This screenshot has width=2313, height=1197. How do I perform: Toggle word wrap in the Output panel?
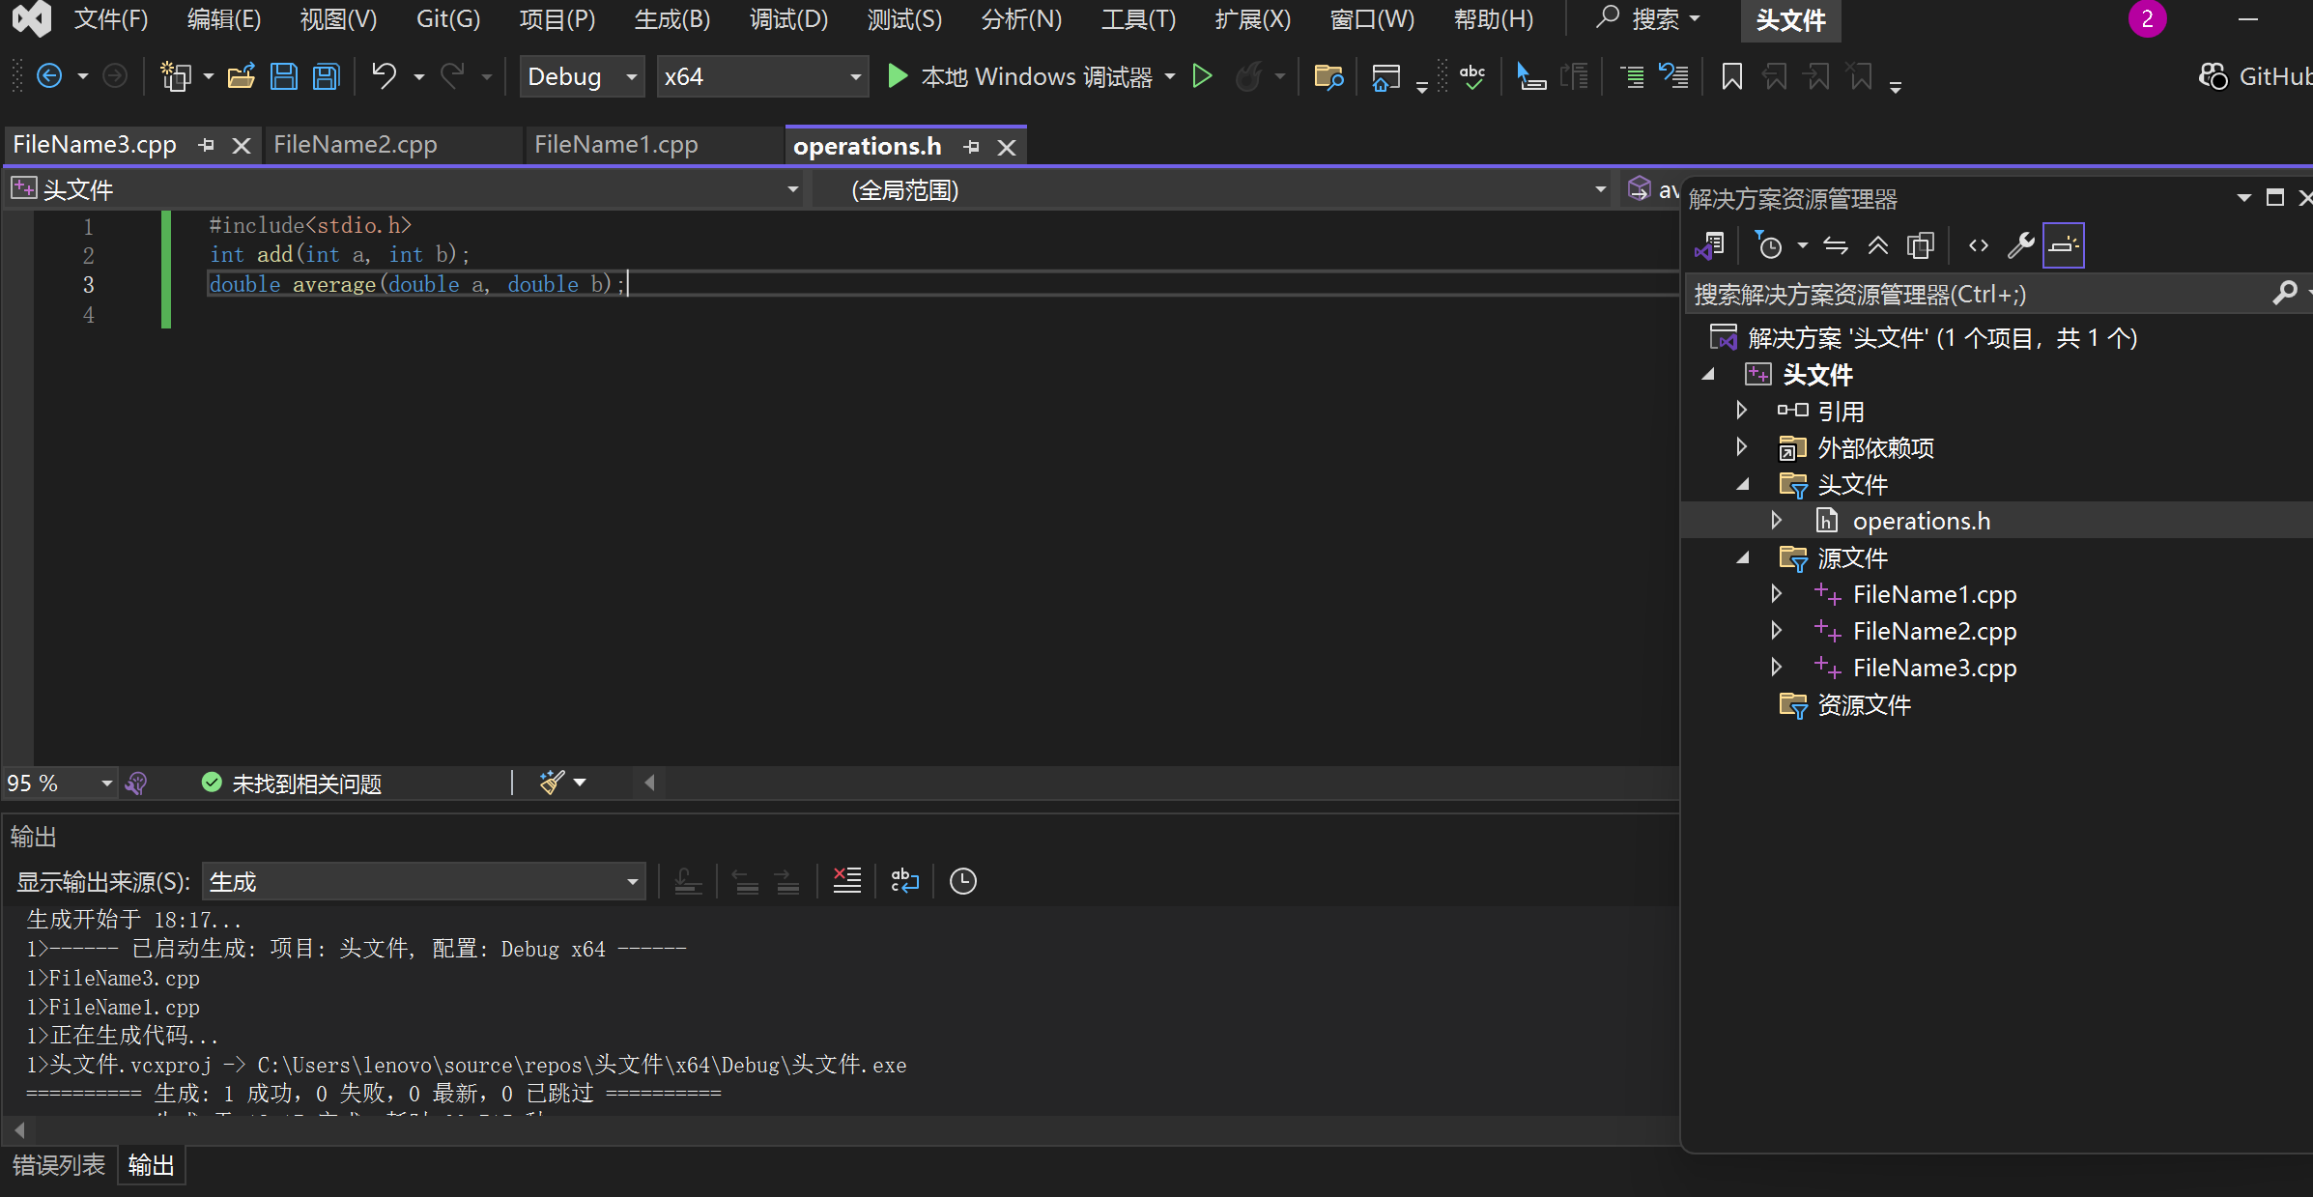904,881
